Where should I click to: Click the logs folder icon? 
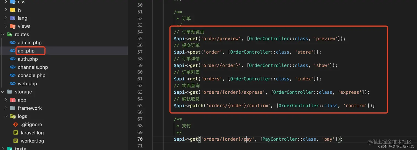tap(13, 116)
